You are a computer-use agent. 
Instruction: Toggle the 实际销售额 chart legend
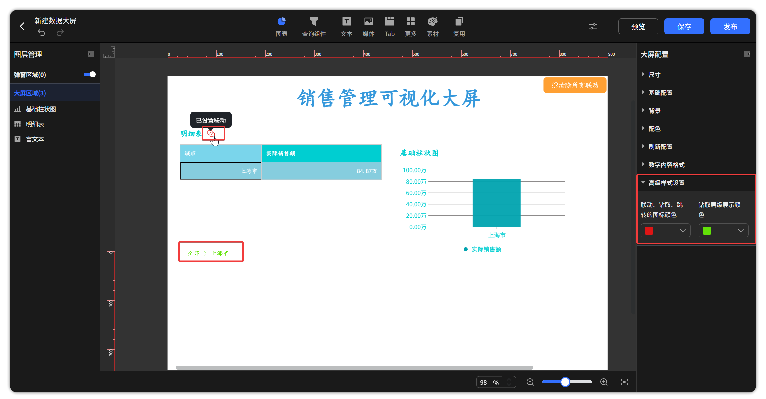(x=482, y=249)
